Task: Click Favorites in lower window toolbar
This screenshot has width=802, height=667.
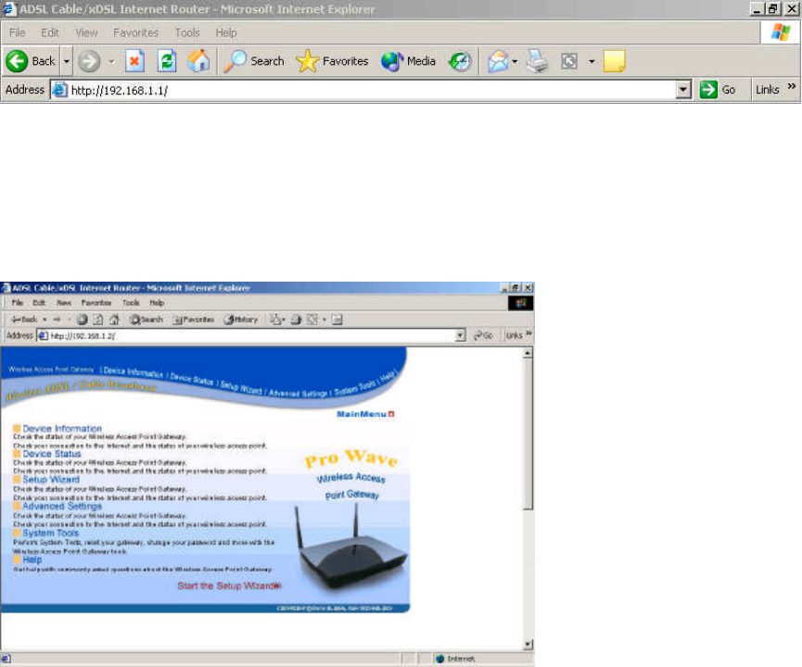Action: coord(194,320)
